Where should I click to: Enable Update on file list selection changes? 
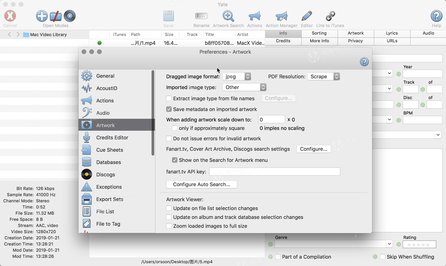pos(169,208)
